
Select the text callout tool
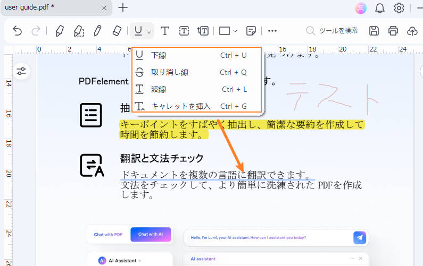click(x=203, y=31)
